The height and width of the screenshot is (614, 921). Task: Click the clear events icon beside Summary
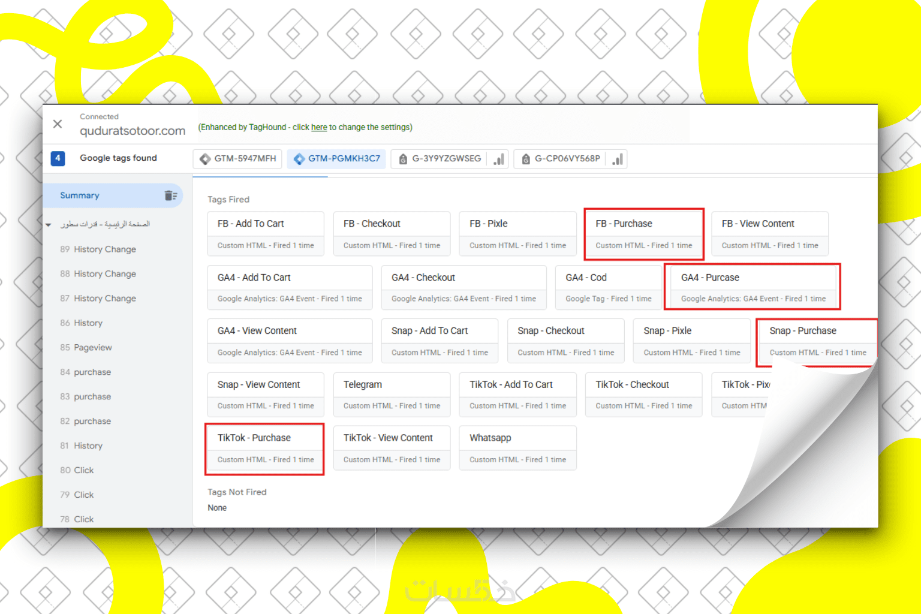point(171,195)
